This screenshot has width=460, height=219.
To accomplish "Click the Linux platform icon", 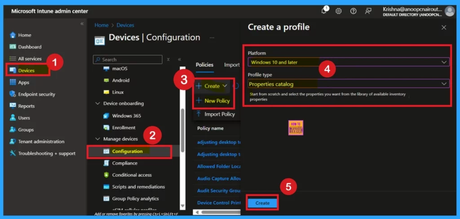I will pyautogui.click(x=106, y=92).
